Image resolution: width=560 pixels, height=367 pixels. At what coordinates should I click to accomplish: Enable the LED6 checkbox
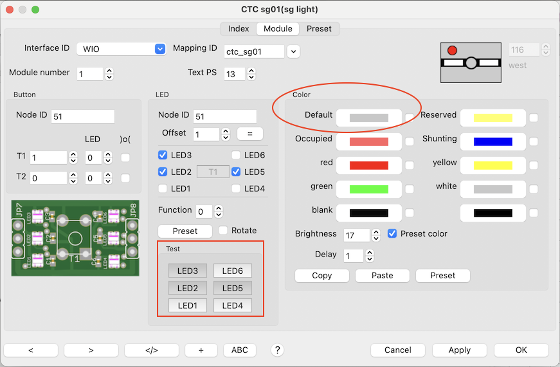pyautogui.click(x=236, y=156)
